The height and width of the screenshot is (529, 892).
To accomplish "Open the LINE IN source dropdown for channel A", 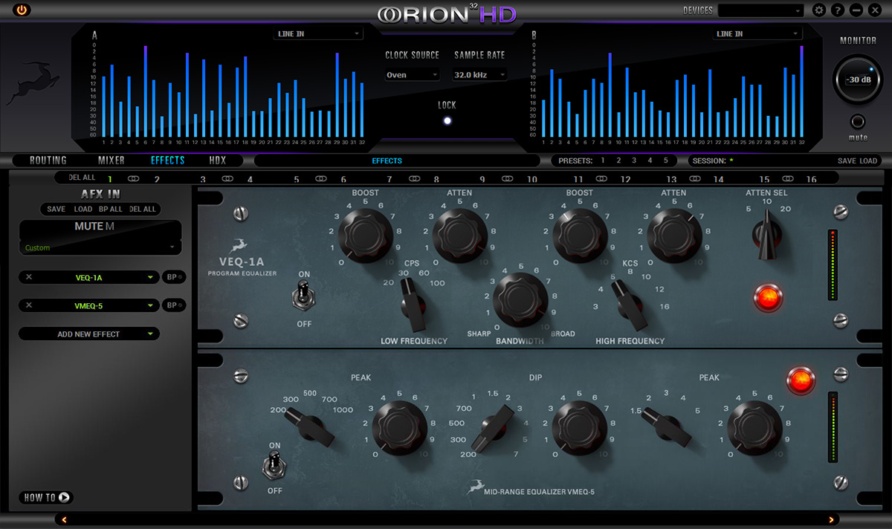I will click(x=318, y=33).
